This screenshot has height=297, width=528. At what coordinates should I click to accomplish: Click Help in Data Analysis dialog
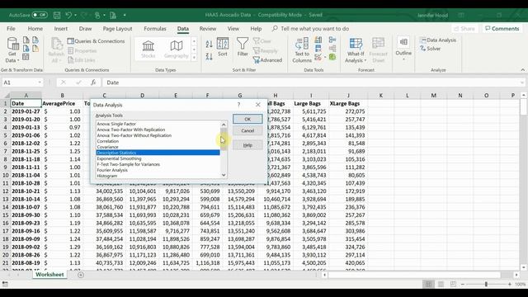tap(247, 145)
